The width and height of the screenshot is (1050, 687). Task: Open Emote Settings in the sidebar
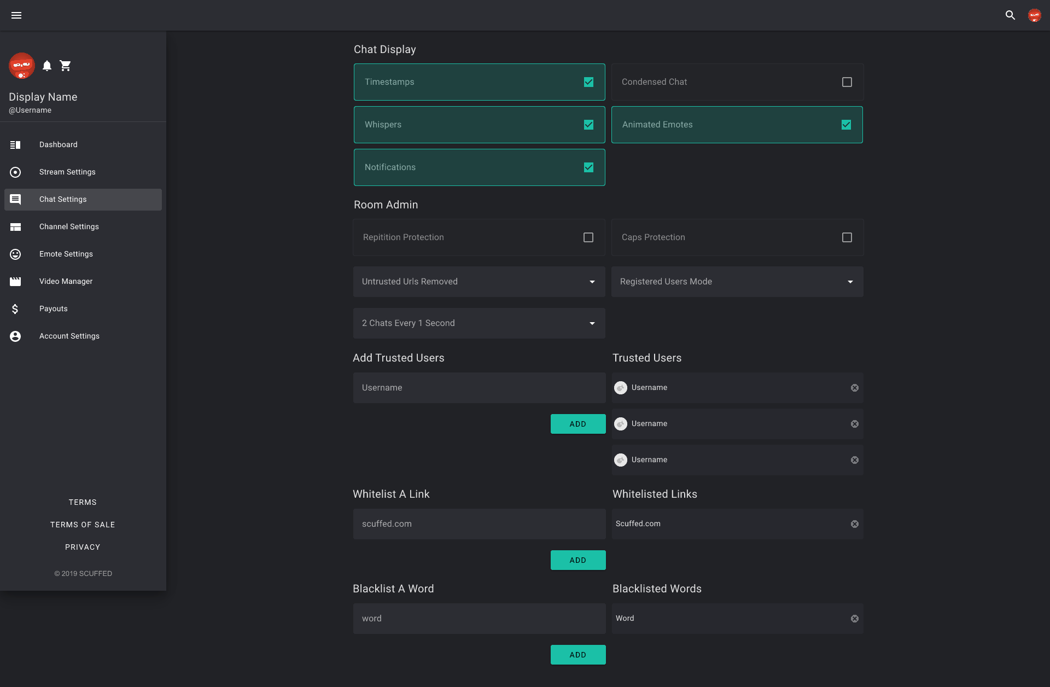(66, 254)
